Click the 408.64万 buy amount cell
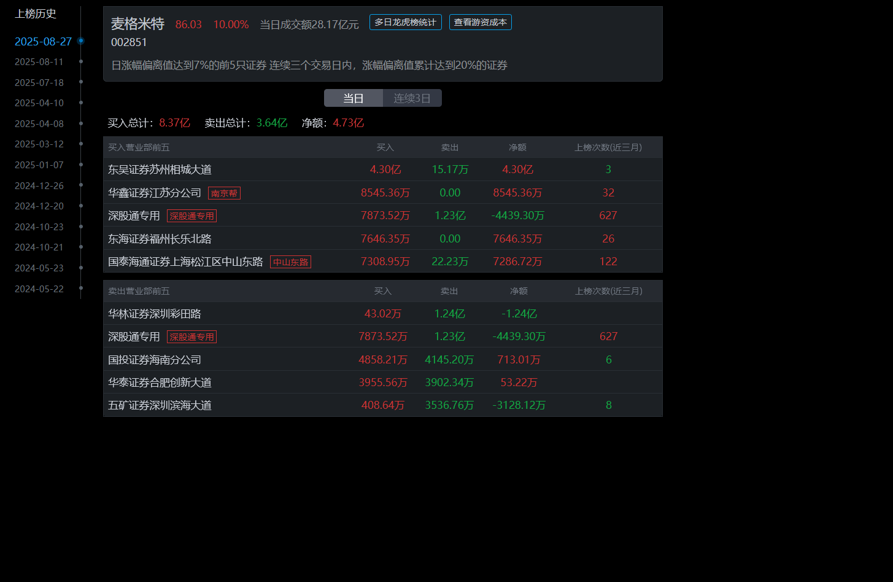The height and width of the screenshot is (582, 893). 383,405
